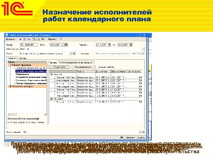Click the blue arrow icon after Действия
Image resolution: width=213 pixels, height=160 pixels.
tap(20, 39)
